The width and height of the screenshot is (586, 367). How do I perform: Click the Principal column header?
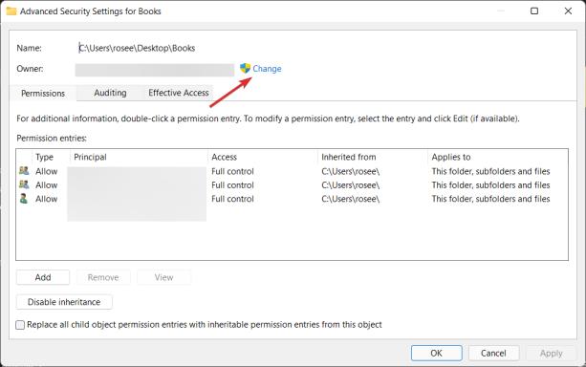[x=90, y=157]
